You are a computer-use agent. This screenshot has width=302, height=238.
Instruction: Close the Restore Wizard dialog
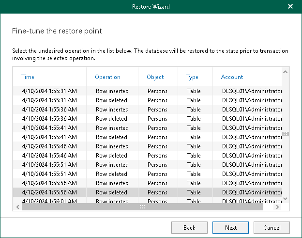[290, 7]
